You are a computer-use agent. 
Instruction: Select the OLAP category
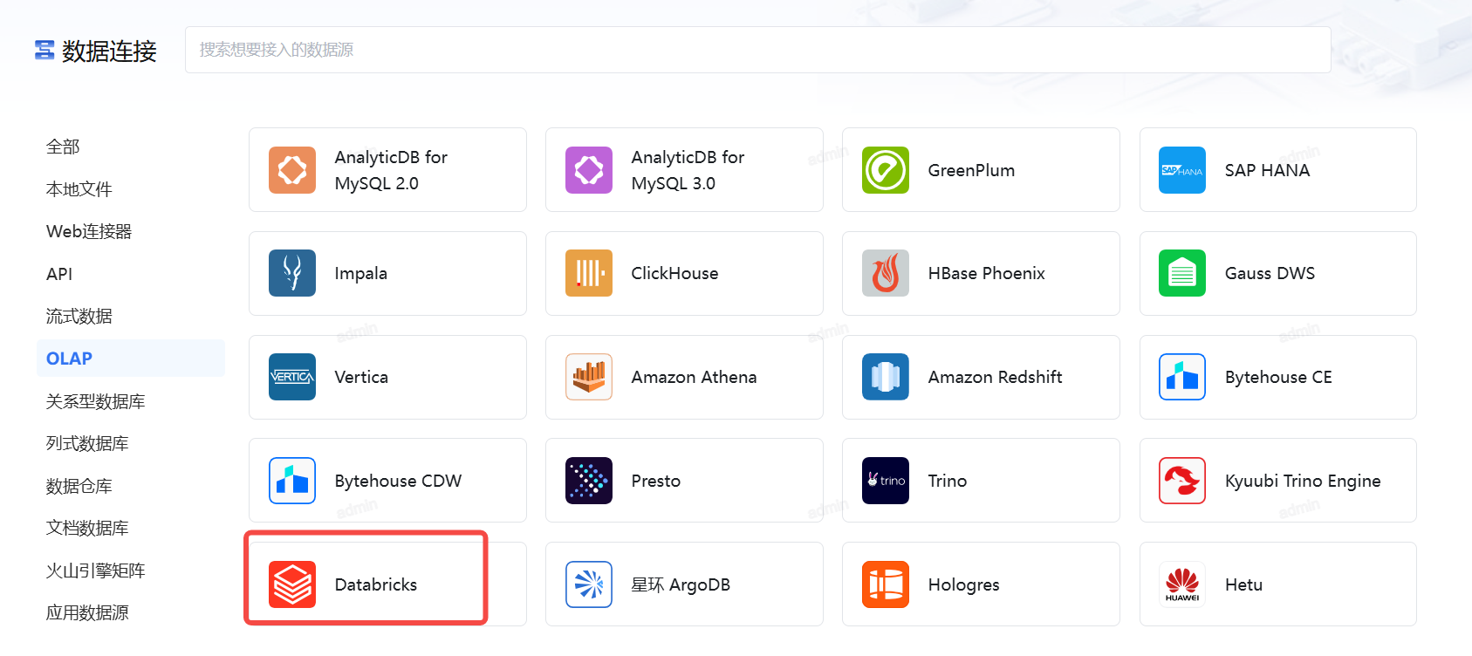131,359
